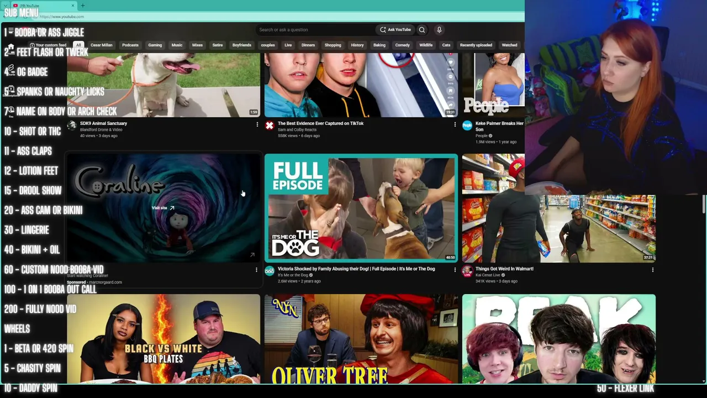Open Blandford Drone & Video channel avatar

(72, 126)
